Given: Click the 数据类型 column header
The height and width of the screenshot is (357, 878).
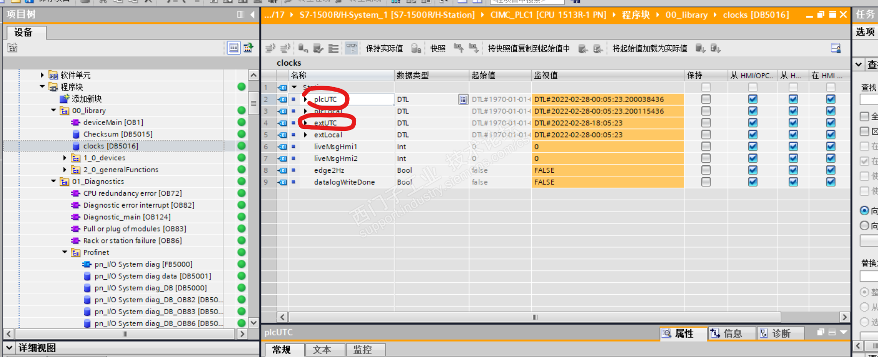Looking at the screenshot, I should 432,75.
